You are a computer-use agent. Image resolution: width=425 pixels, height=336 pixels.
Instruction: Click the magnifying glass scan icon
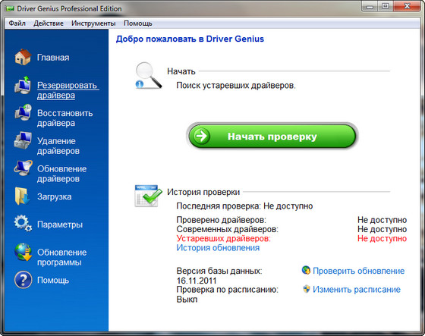148,76
